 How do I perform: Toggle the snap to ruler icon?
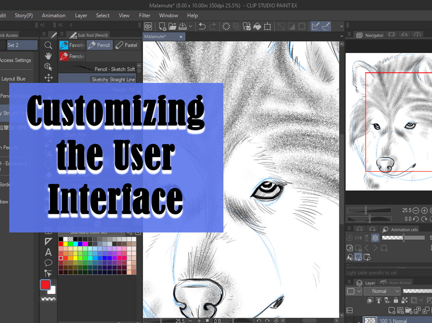coord(315,27)
